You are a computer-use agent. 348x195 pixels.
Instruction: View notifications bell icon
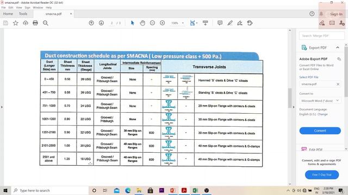pos(321,14)
